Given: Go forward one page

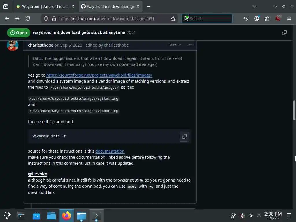Looking at the screenshot, I should point(17,18).
